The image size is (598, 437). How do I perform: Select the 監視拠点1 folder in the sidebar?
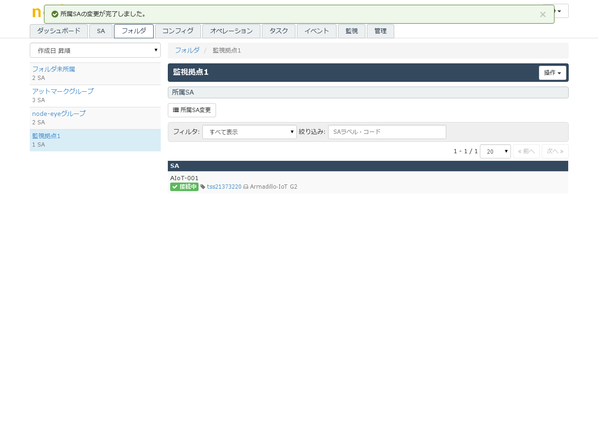pos(46,136)
